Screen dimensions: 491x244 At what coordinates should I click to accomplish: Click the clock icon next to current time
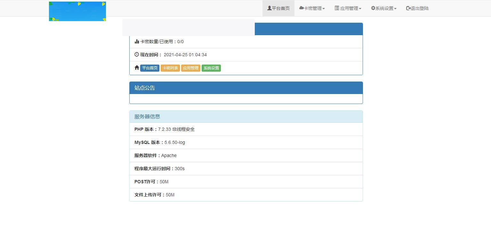point(136,54)
